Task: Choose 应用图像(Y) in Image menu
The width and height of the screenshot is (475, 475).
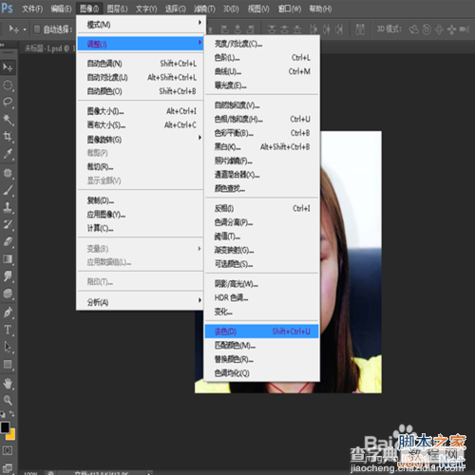Action: [x=142, y=215]
